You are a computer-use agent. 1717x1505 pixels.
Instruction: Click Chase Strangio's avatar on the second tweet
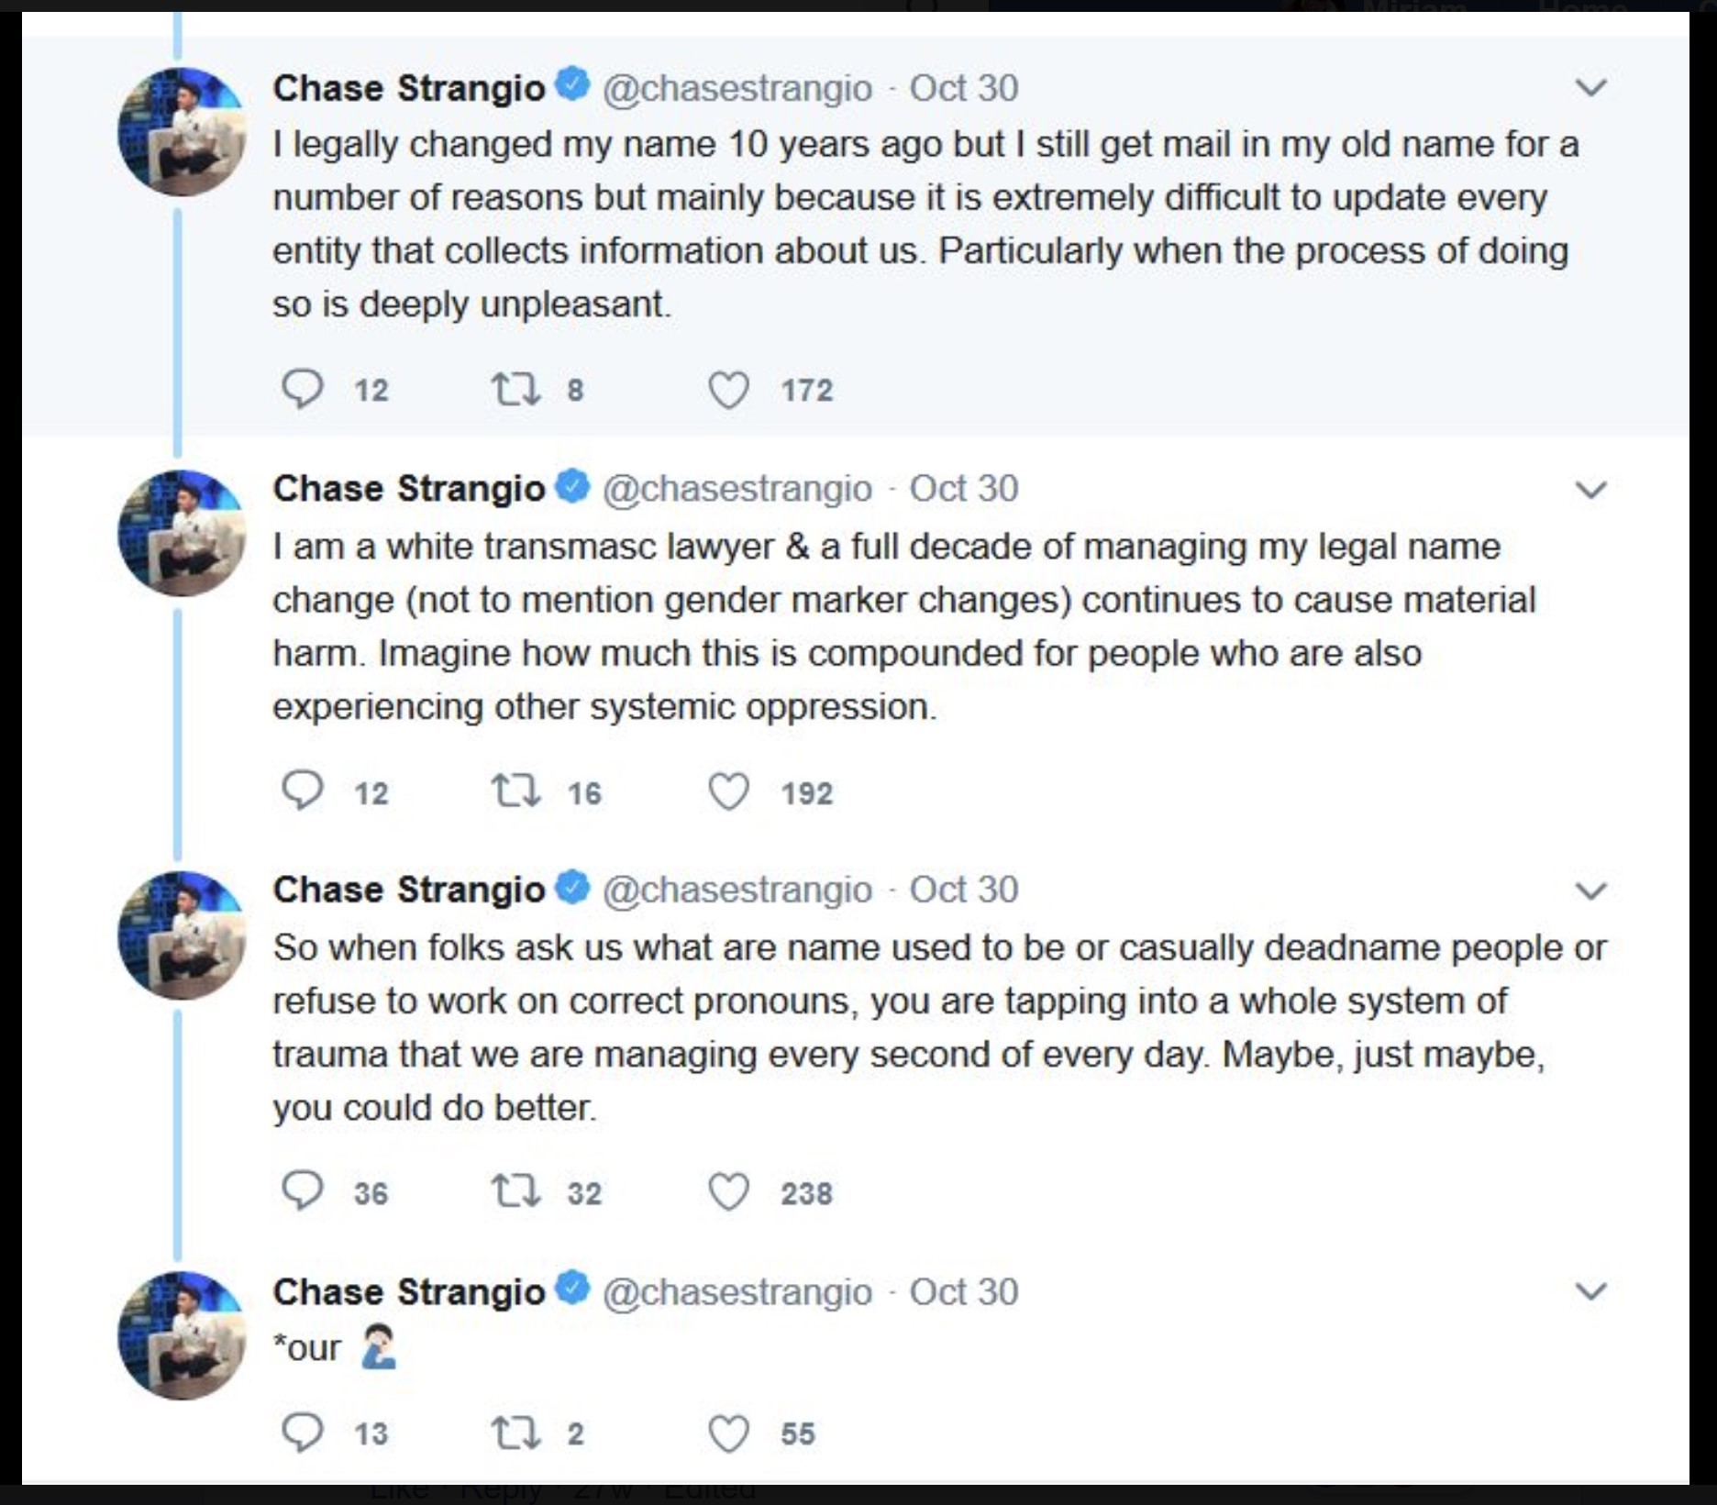click(x=182, y=533)
